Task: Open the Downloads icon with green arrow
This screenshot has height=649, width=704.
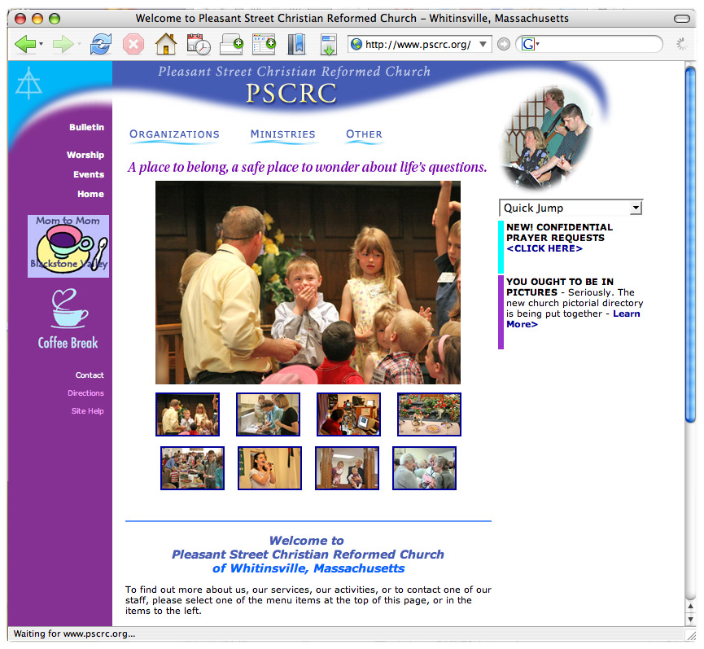Action: point(328,44)
